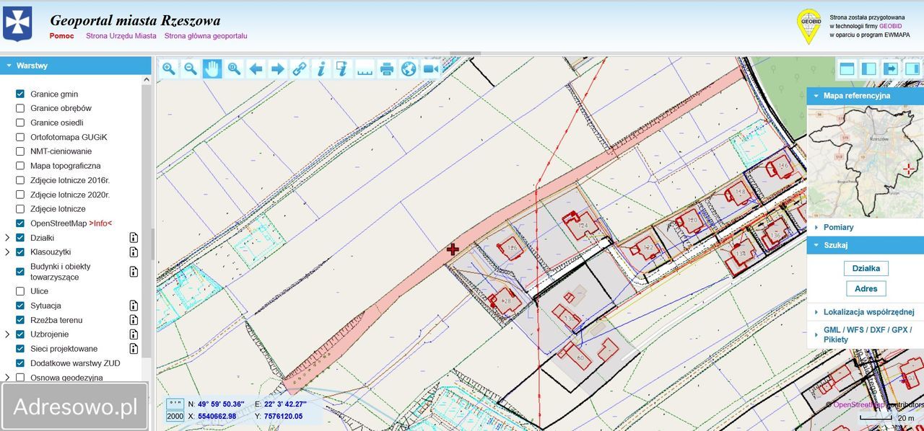Screen dimensions: 924x431
Task: Toggle the top header panel icon
Action: point(847,69)
